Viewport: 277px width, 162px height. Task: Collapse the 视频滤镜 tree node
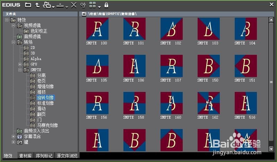13,25
